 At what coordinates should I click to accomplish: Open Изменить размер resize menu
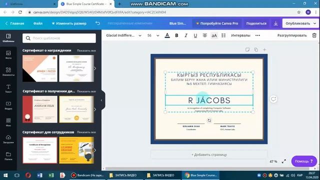pos(69,23)
